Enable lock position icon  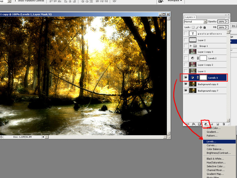coord(201,27)
